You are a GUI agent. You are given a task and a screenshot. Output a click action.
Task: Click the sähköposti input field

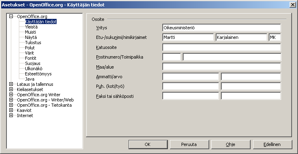click(251, 96)
